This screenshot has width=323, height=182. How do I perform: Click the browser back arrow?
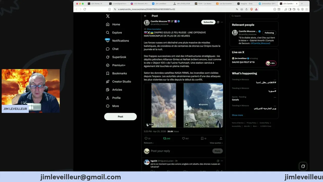[76, 9]
